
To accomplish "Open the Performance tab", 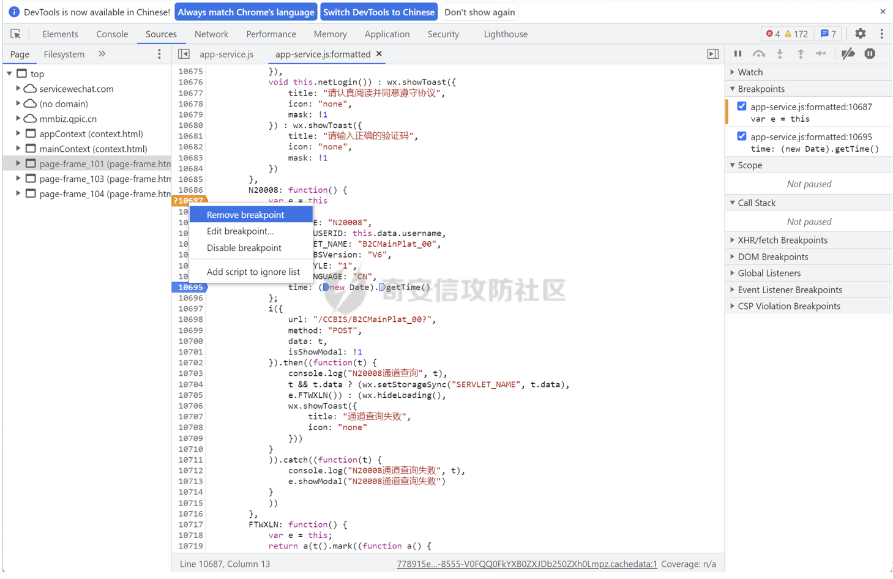I will [x=271, y=34].
